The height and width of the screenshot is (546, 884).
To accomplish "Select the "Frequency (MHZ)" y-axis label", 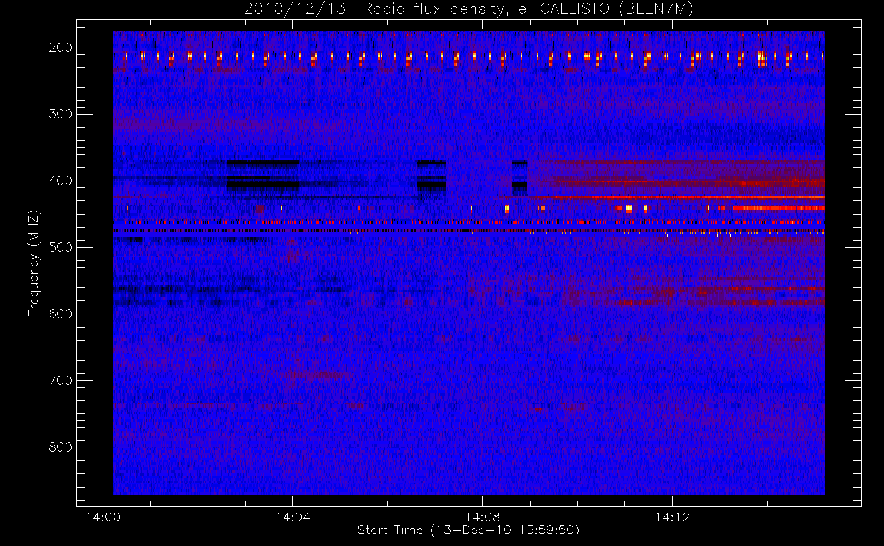I will (33, 263).
